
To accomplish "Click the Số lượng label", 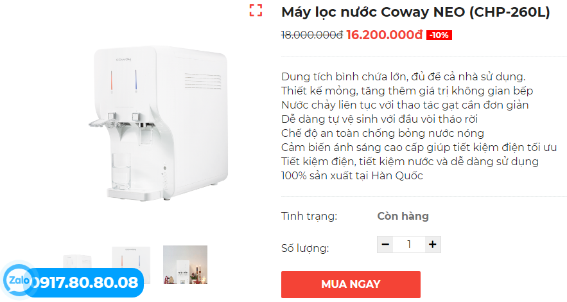I will pyautogui.click(x=305, y=249).
